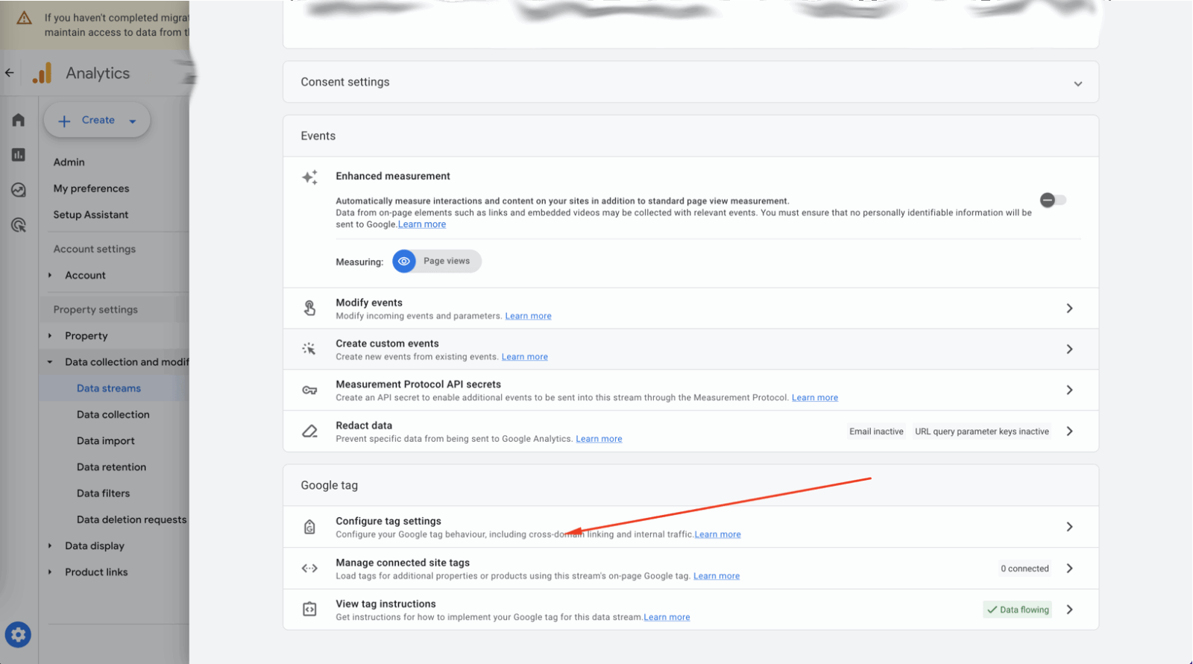Image resolution: width=1193 pixels, height=664 pixels.
Task: Click the warning triangle icon in banner
Action: point(24,18)
